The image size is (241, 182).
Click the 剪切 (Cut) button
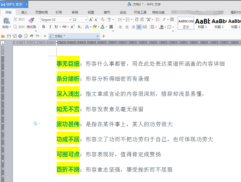tap(19, 19)
